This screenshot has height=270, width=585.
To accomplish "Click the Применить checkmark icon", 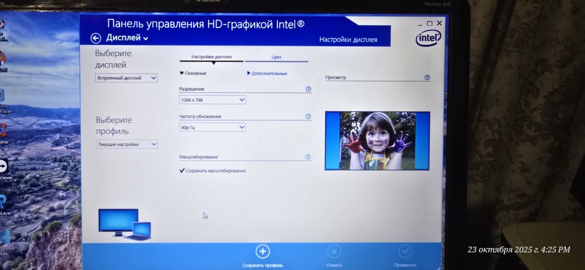I will pyautogui.click(x=405, y=251).
